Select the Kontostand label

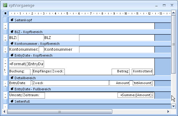(x=142, y=72)
